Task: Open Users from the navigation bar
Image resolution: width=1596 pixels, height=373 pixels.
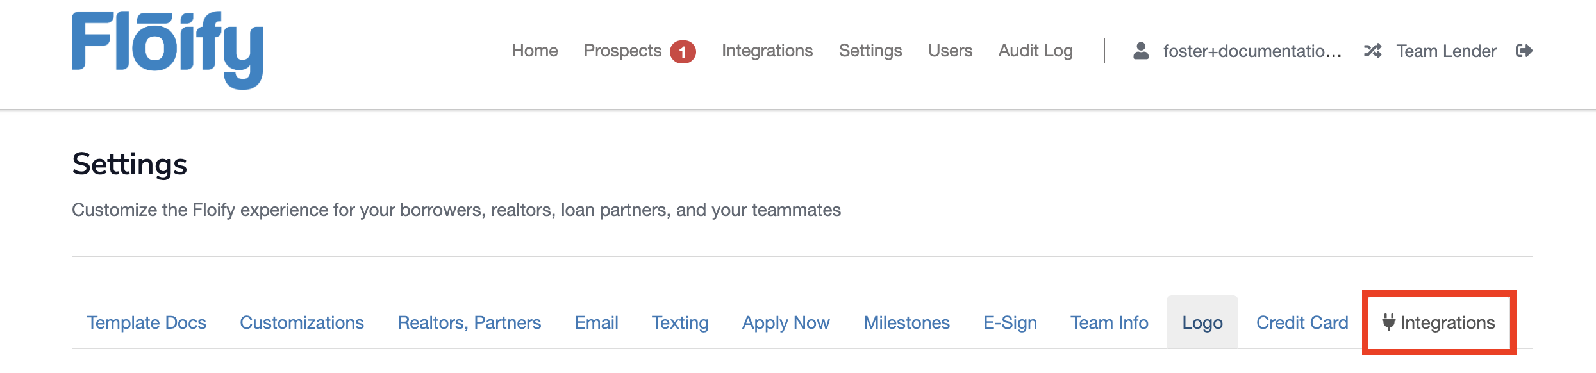Action: point(951,50)
